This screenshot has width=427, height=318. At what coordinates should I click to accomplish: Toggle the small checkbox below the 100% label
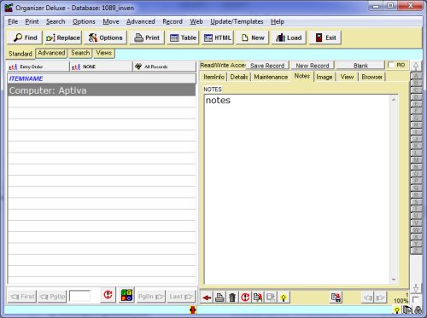click(x=416, y=299)
